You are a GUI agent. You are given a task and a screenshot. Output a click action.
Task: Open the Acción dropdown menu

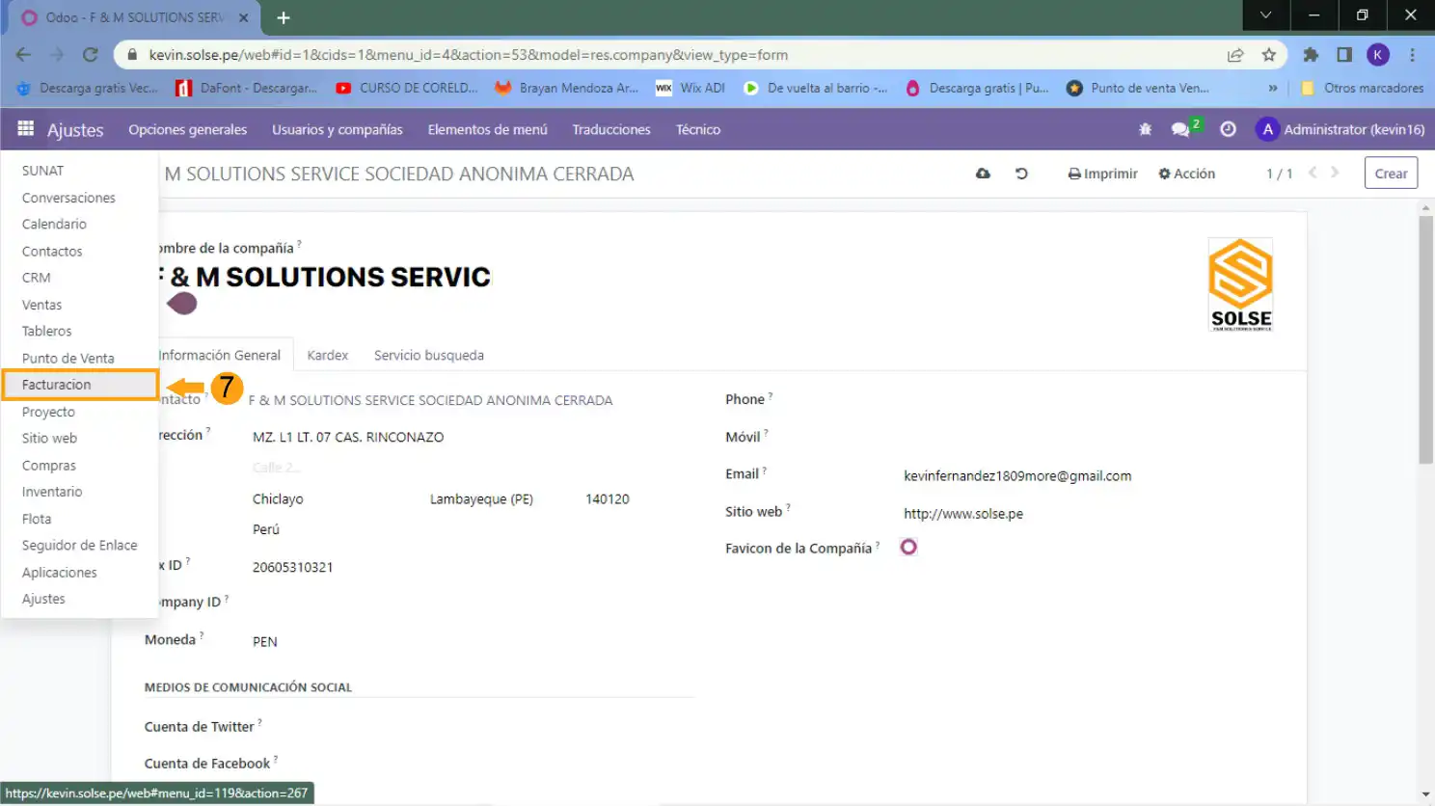(x=1187, y=174)
